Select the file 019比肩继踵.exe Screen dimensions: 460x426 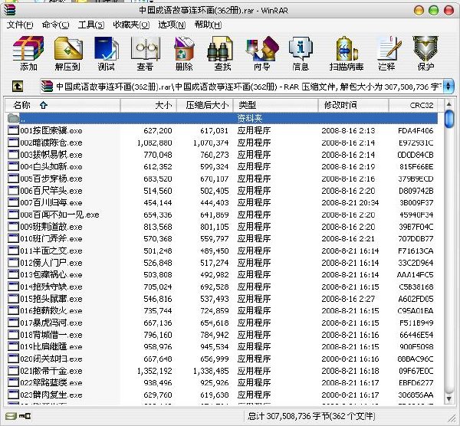(x=51, y=346)
